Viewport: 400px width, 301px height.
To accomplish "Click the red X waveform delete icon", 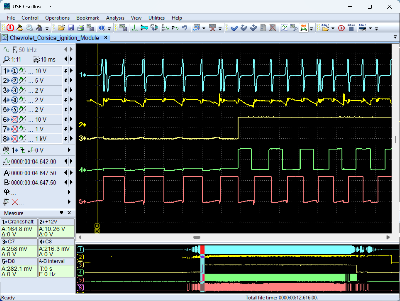I will tap(212, 28).
